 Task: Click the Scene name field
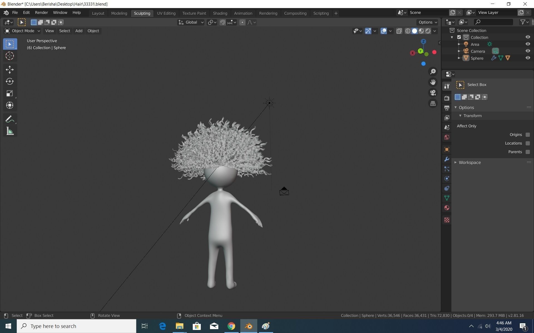click(428, 12)
